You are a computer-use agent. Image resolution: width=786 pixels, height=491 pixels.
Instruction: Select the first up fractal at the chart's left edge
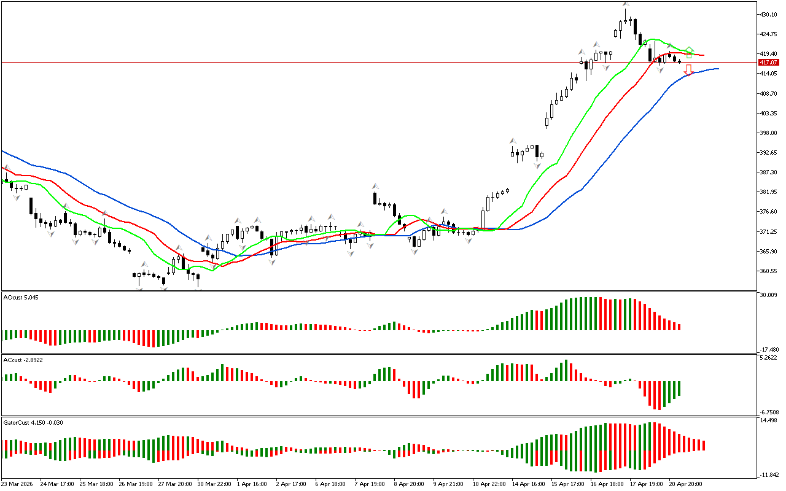point(7,167)
